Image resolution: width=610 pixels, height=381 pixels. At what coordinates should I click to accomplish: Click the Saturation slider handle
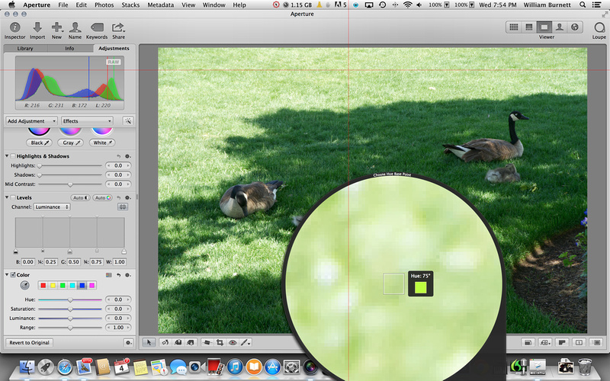(x=70, y=309)
